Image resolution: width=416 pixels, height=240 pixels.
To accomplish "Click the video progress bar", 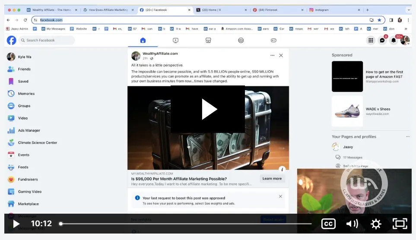I will tap(186, 224).
